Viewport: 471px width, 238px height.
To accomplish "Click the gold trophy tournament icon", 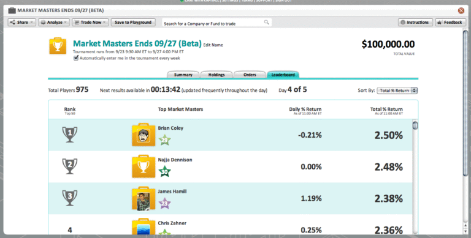I will [x=58, y=46].
